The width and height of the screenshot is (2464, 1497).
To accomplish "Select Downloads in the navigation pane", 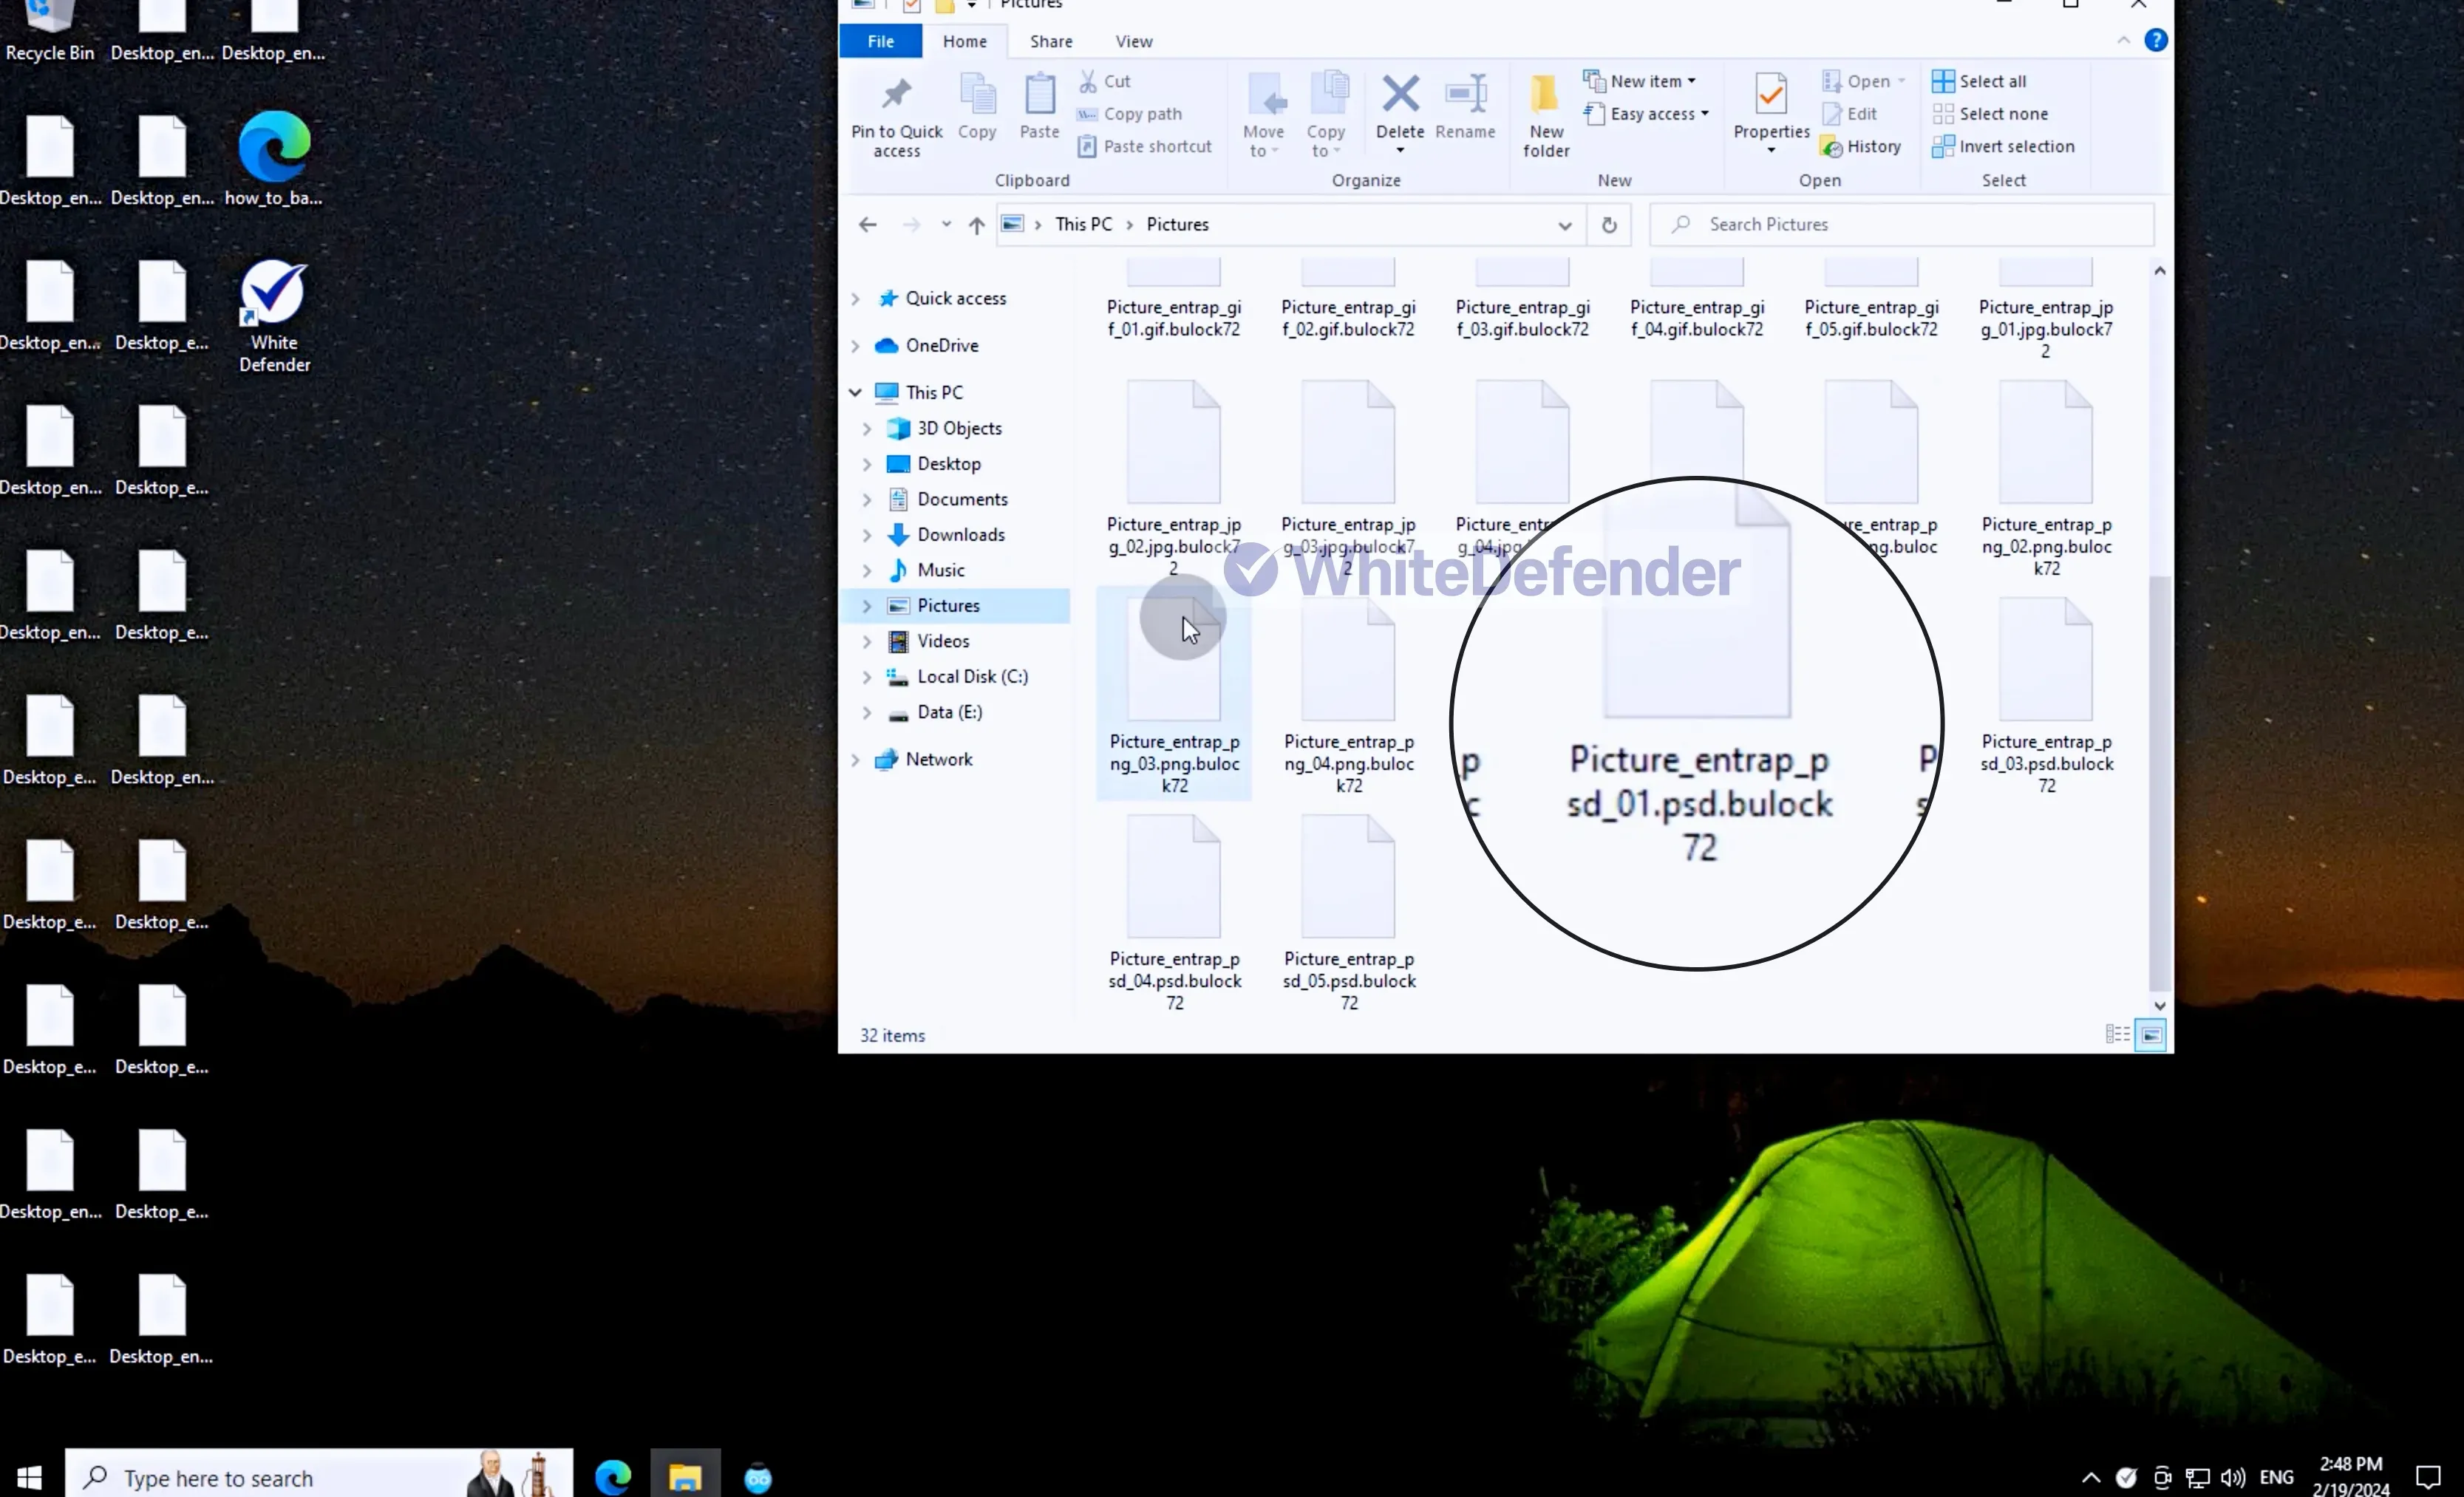I will [960, 534].
